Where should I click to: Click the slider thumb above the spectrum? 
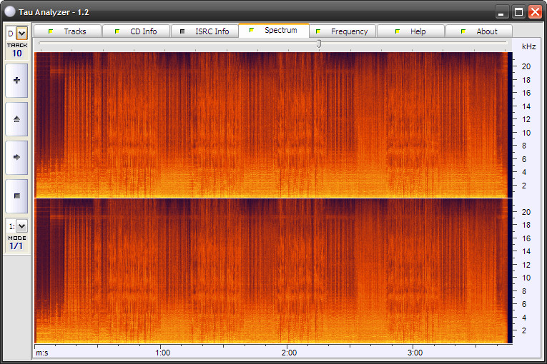319,44
